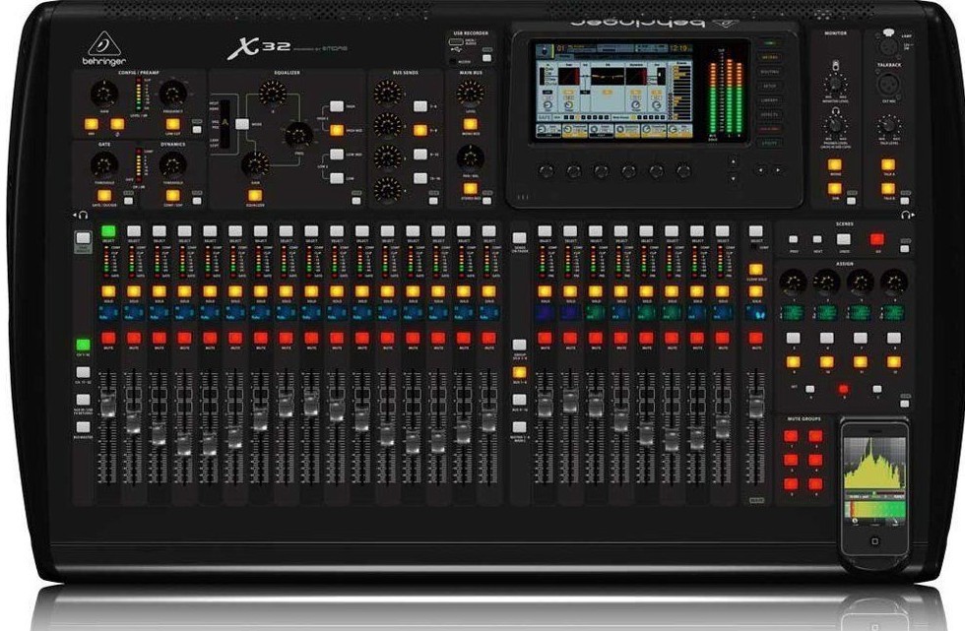Select the LOW band in the Equalizer

337,177
